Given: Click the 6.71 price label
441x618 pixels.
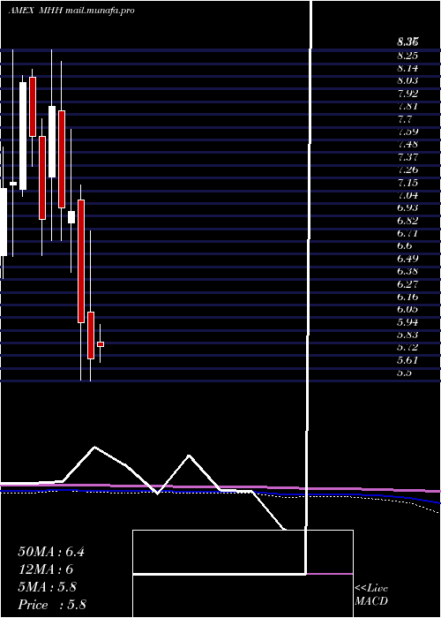Looking at the screenshot, I should click(x=407, y=233).
